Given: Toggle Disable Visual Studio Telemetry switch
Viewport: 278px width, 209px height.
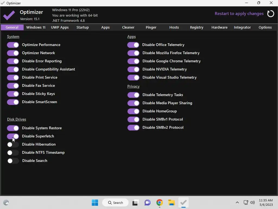Looking at the screenshot, I should click(x=133, y=78).
